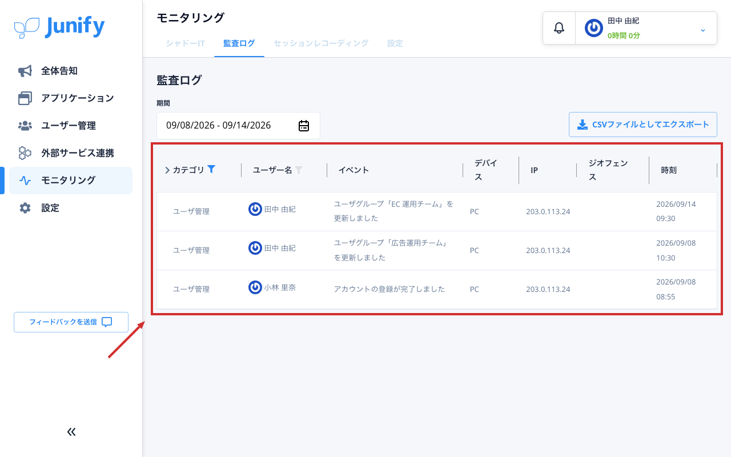Viewport: 731px width, 457px height.
Task: Open ユーザー管理 people icon
Action: (x=25, y=126)
